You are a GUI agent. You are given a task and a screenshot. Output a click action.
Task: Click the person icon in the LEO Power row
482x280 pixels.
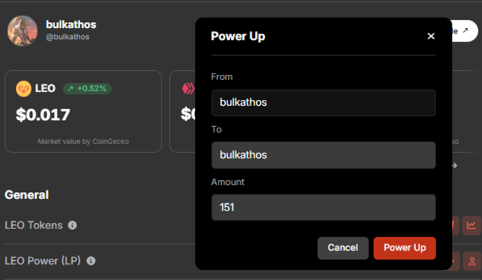click(x=472, y=261)
